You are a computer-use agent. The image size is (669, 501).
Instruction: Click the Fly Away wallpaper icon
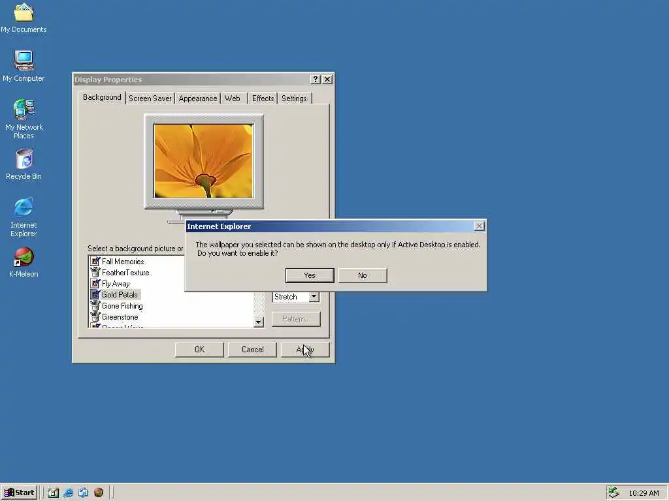click(95, 284)
